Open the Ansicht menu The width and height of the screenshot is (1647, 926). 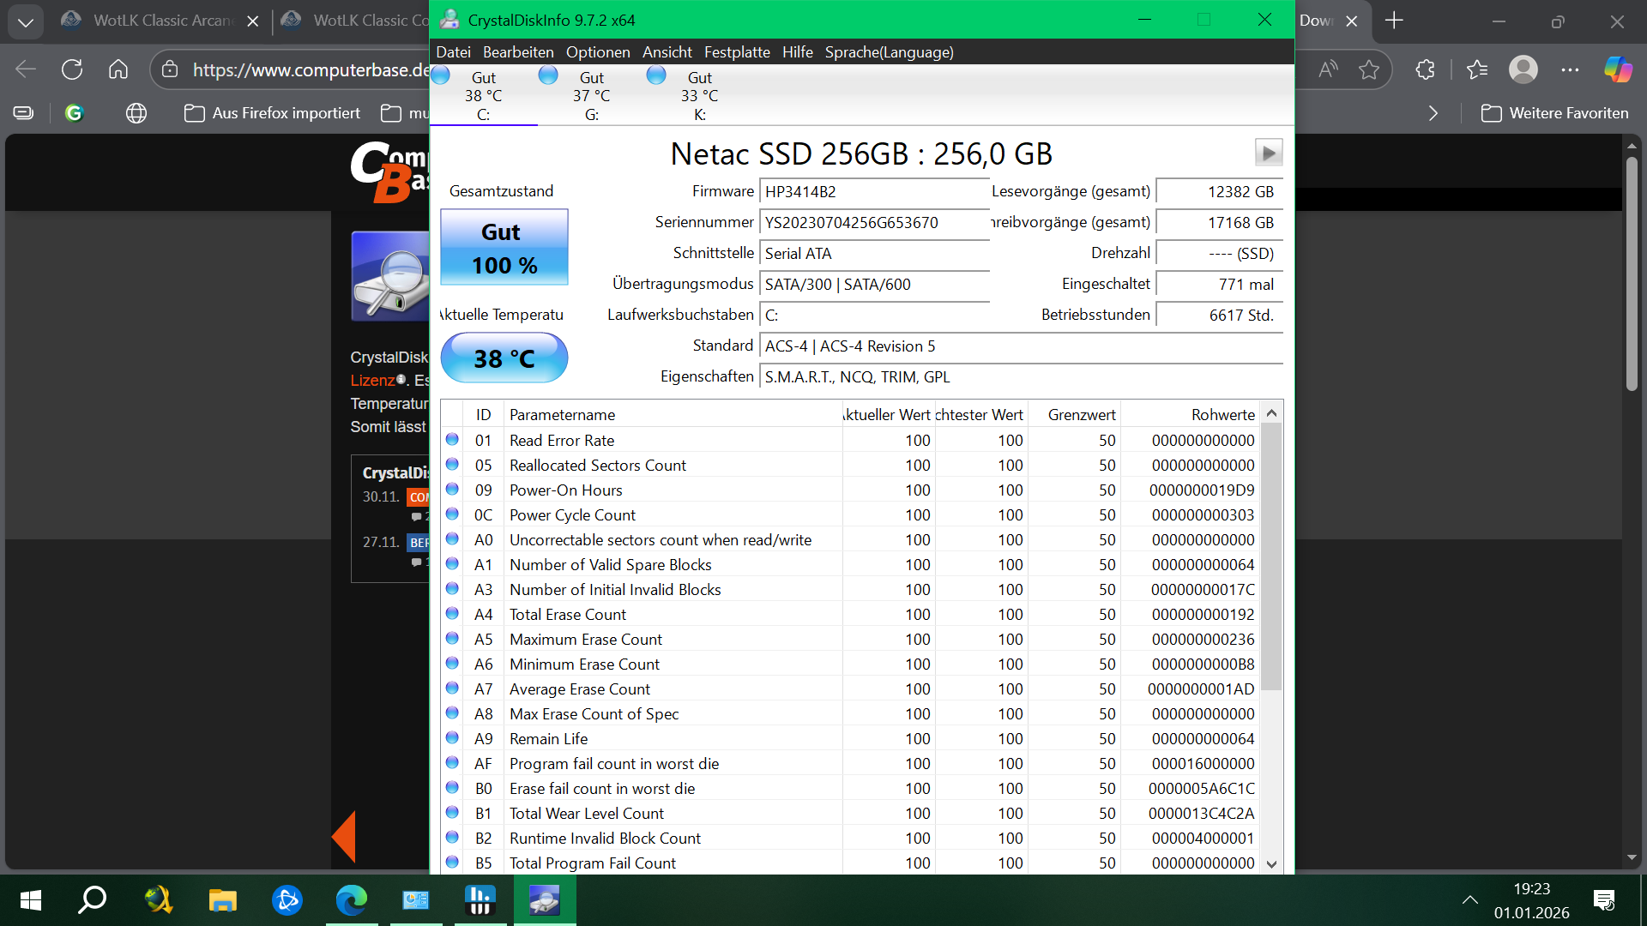click(x=667, y=52)
